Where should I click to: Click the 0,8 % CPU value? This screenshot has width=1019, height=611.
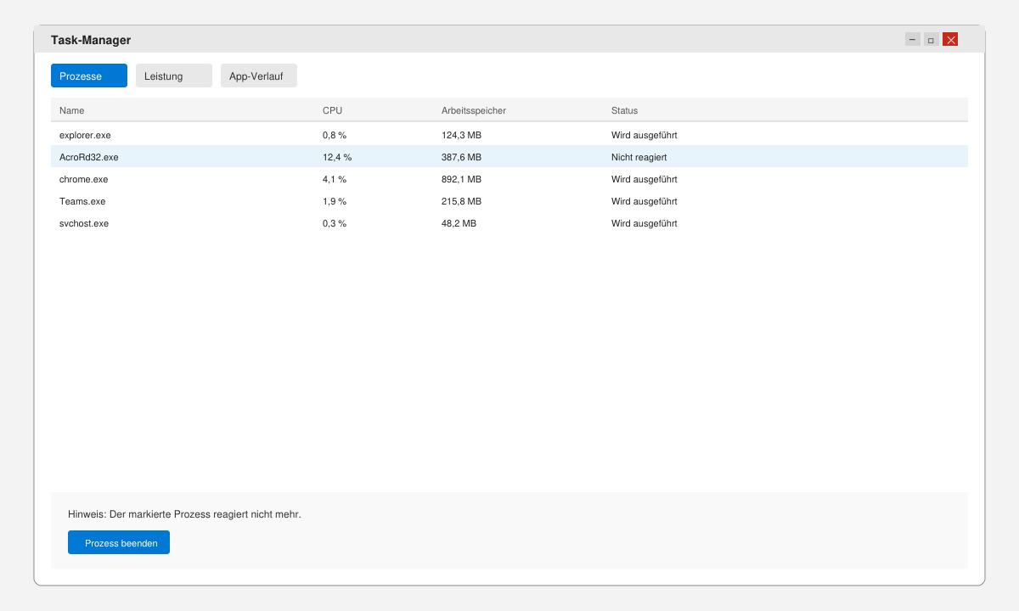(x=335, y=135)
